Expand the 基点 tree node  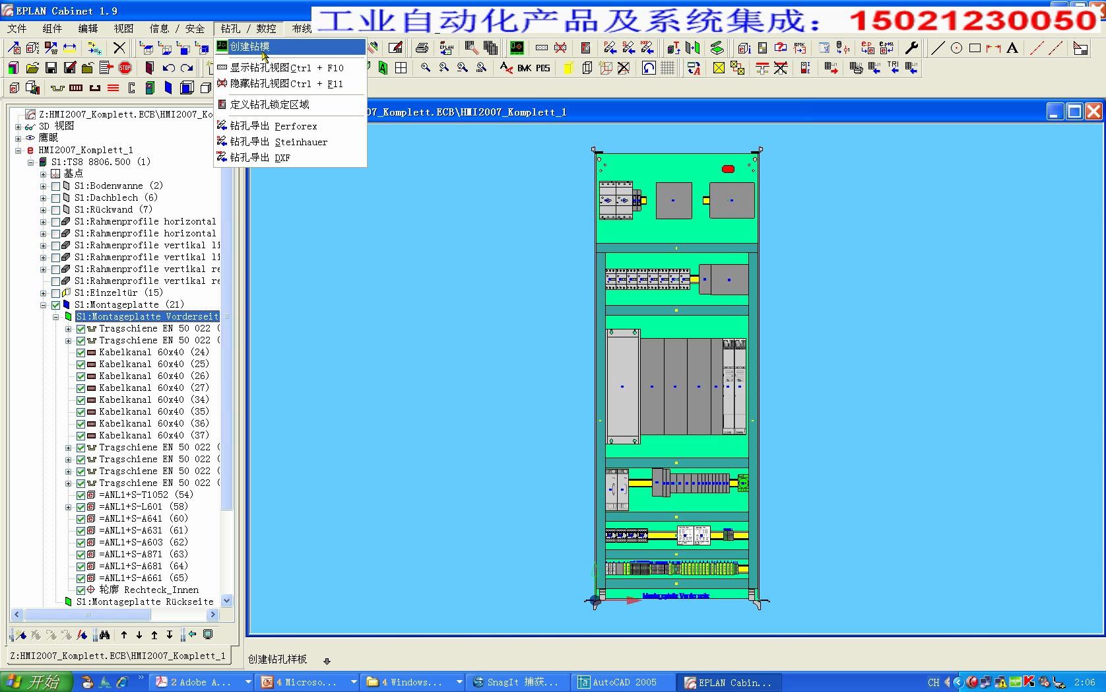tap(44, 174)
